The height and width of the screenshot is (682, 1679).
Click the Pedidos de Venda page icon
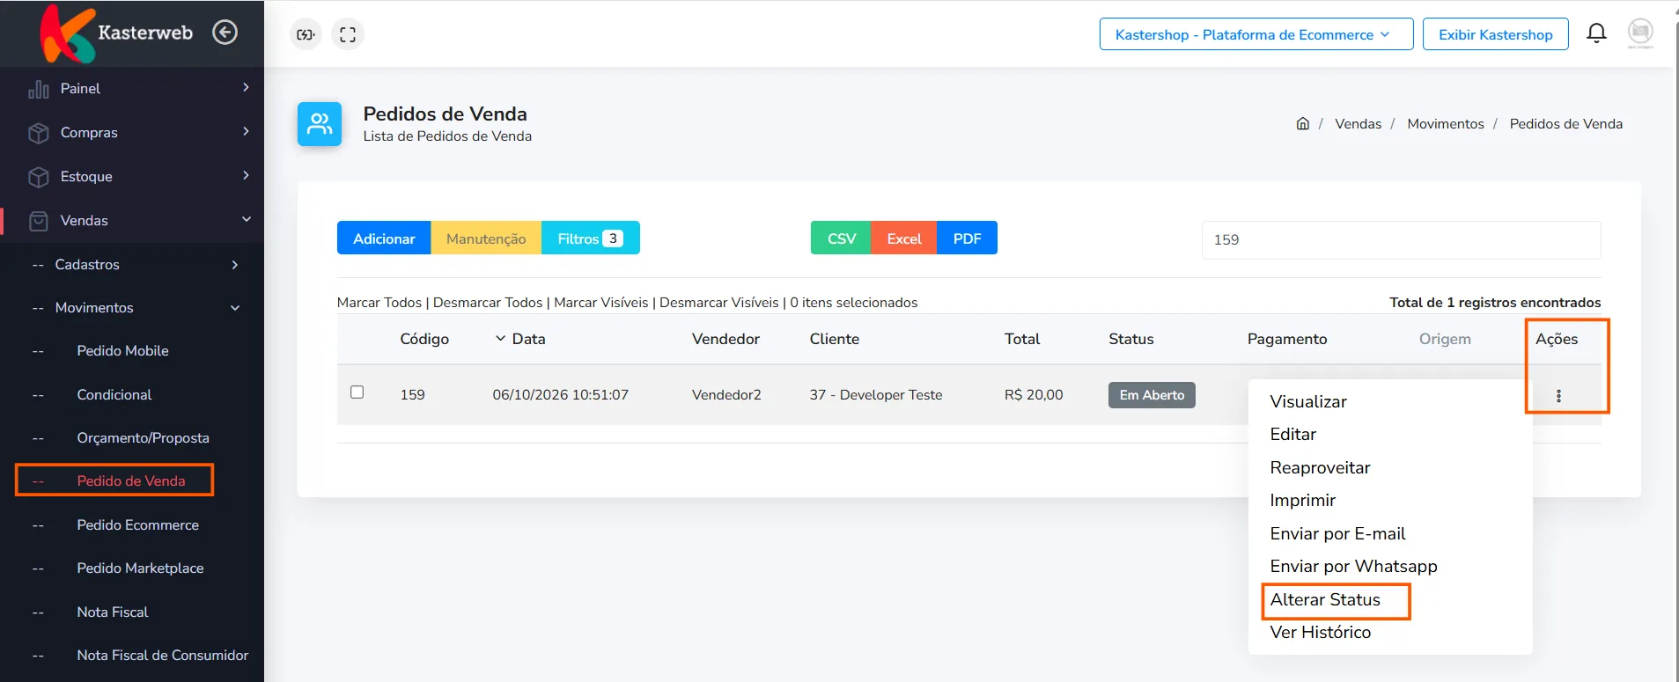point(320,124)
